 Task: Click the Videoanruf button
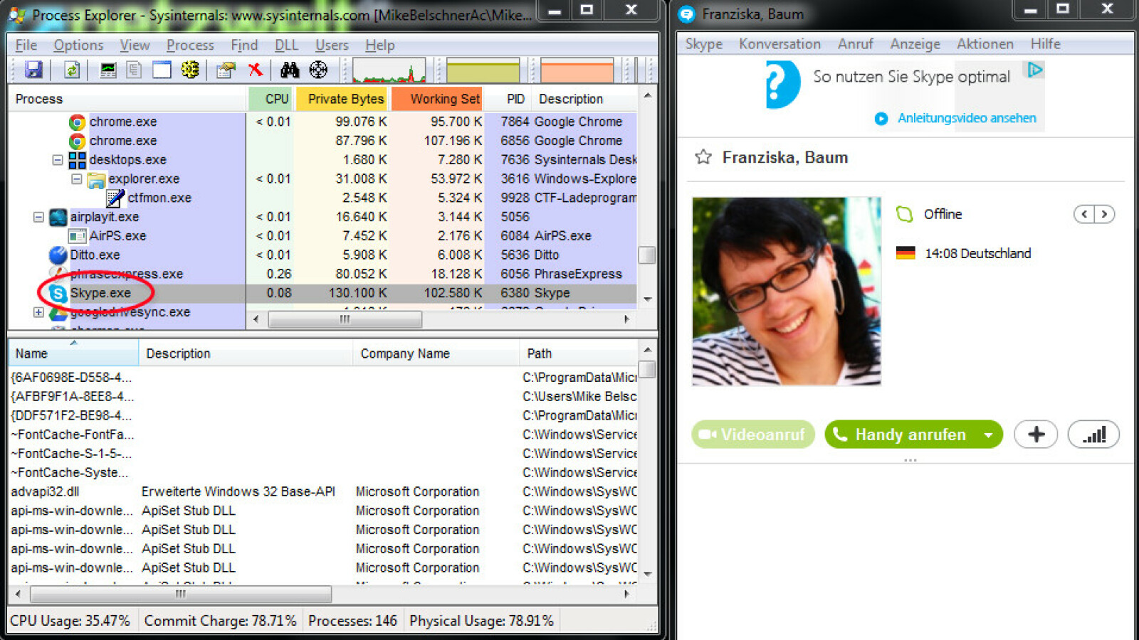click(x=752, y=434)
